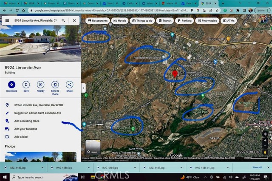Zoom in the map with plus
The height and width of the screenshot is (181, 272).
click(x=265, y=141)
